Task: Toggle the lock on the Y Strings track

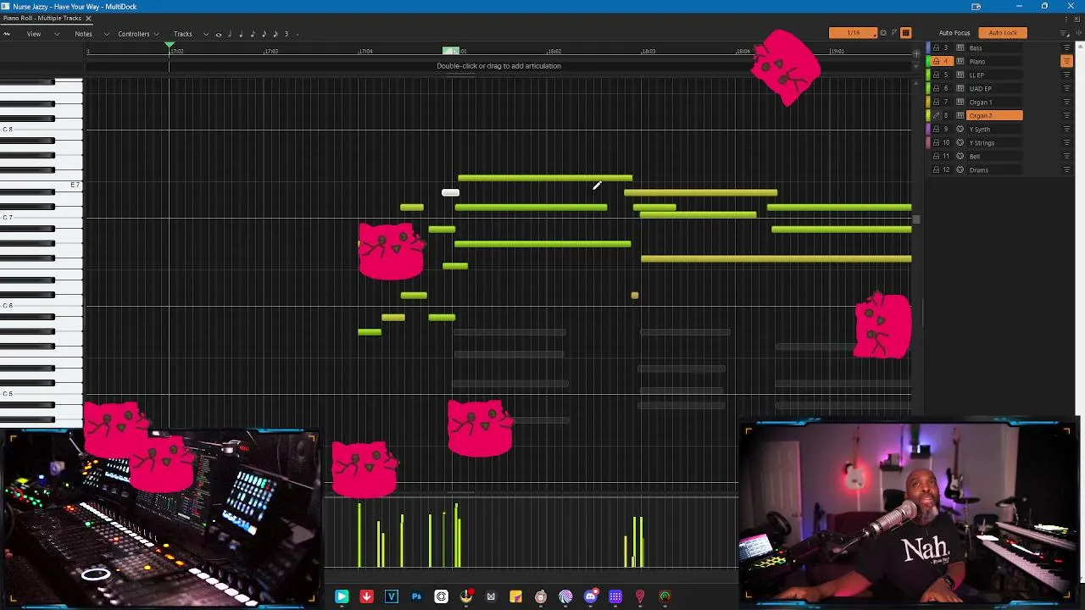Action: pos(936,142)
